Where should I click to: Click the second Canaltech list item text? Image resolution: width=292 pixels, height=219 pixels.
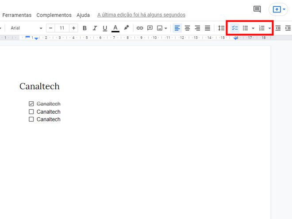tap(48, 112)
